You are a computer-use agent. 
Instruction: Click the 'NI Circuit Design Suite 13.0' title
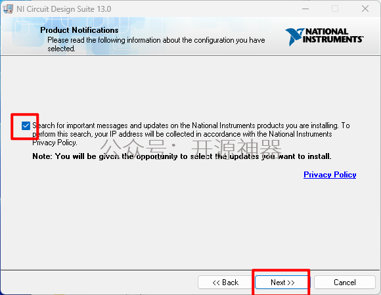[64, 9]
